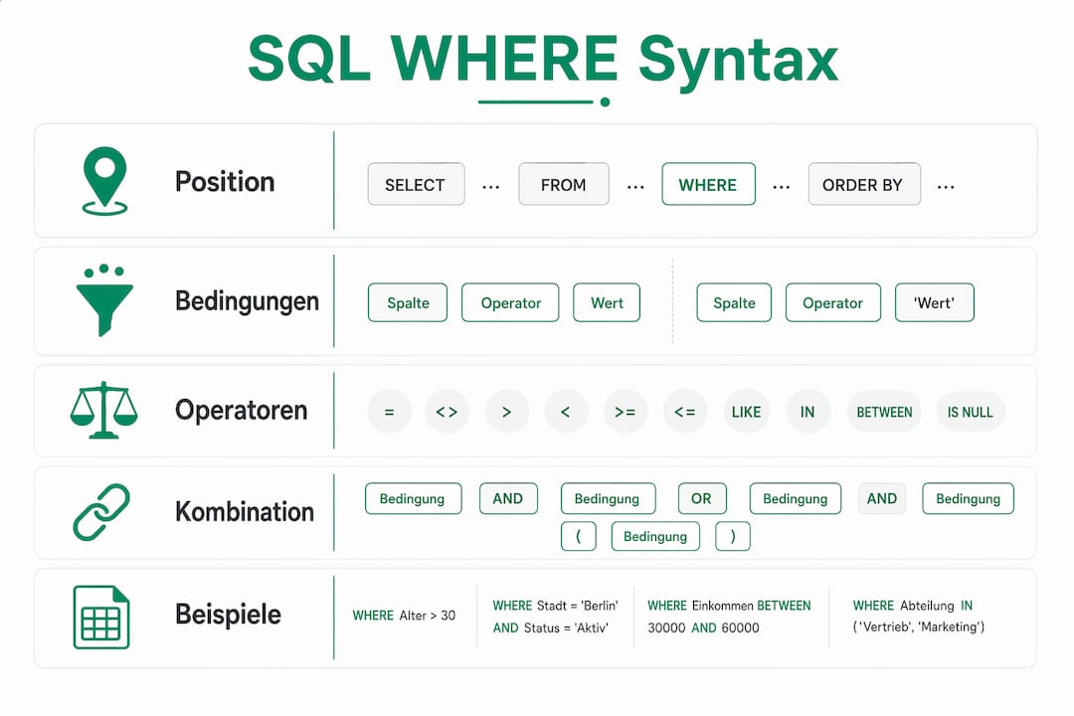Click the Bedingungen row heading
The image size is (1074, 716).
click(248, 301)
